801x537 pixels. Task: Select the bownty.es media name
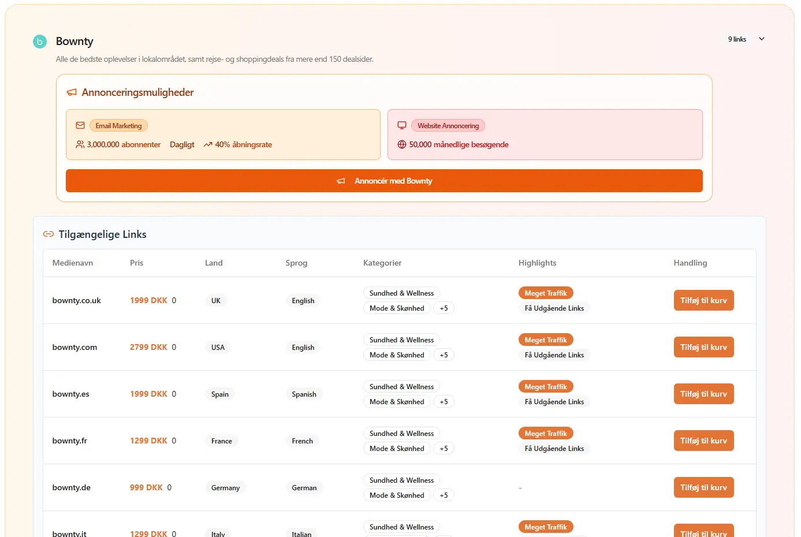(x=70, y=394)
